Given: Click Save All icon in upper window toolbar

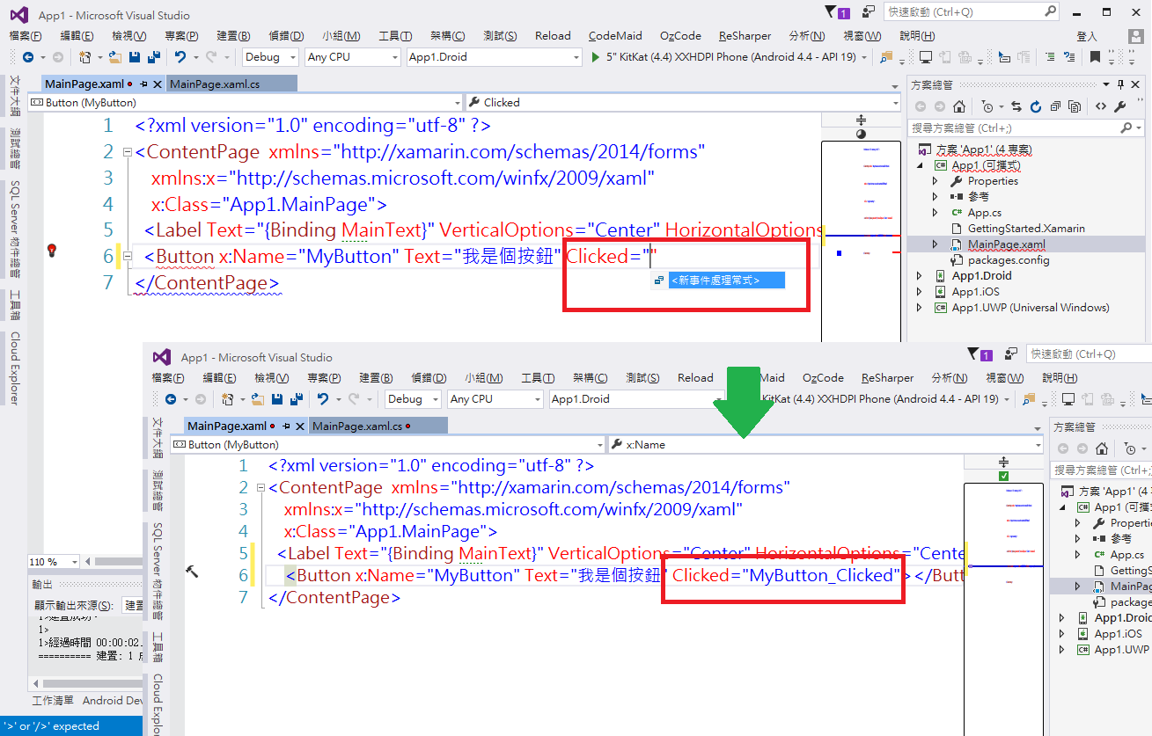Looking at the screenshot, I should point(154,57).
